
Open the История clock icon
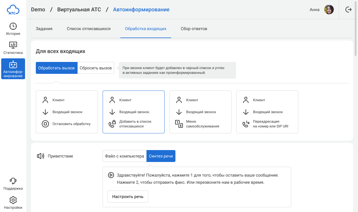pyautogui.click(x=13, y=26)
